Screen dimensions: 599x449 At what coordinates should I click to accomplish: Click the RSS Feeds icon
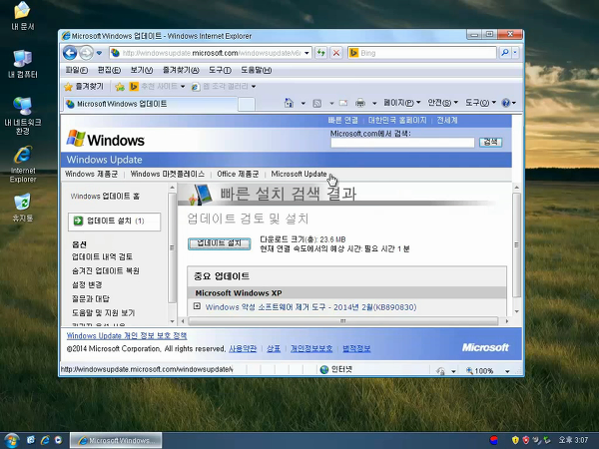click(x=317, y=103)
